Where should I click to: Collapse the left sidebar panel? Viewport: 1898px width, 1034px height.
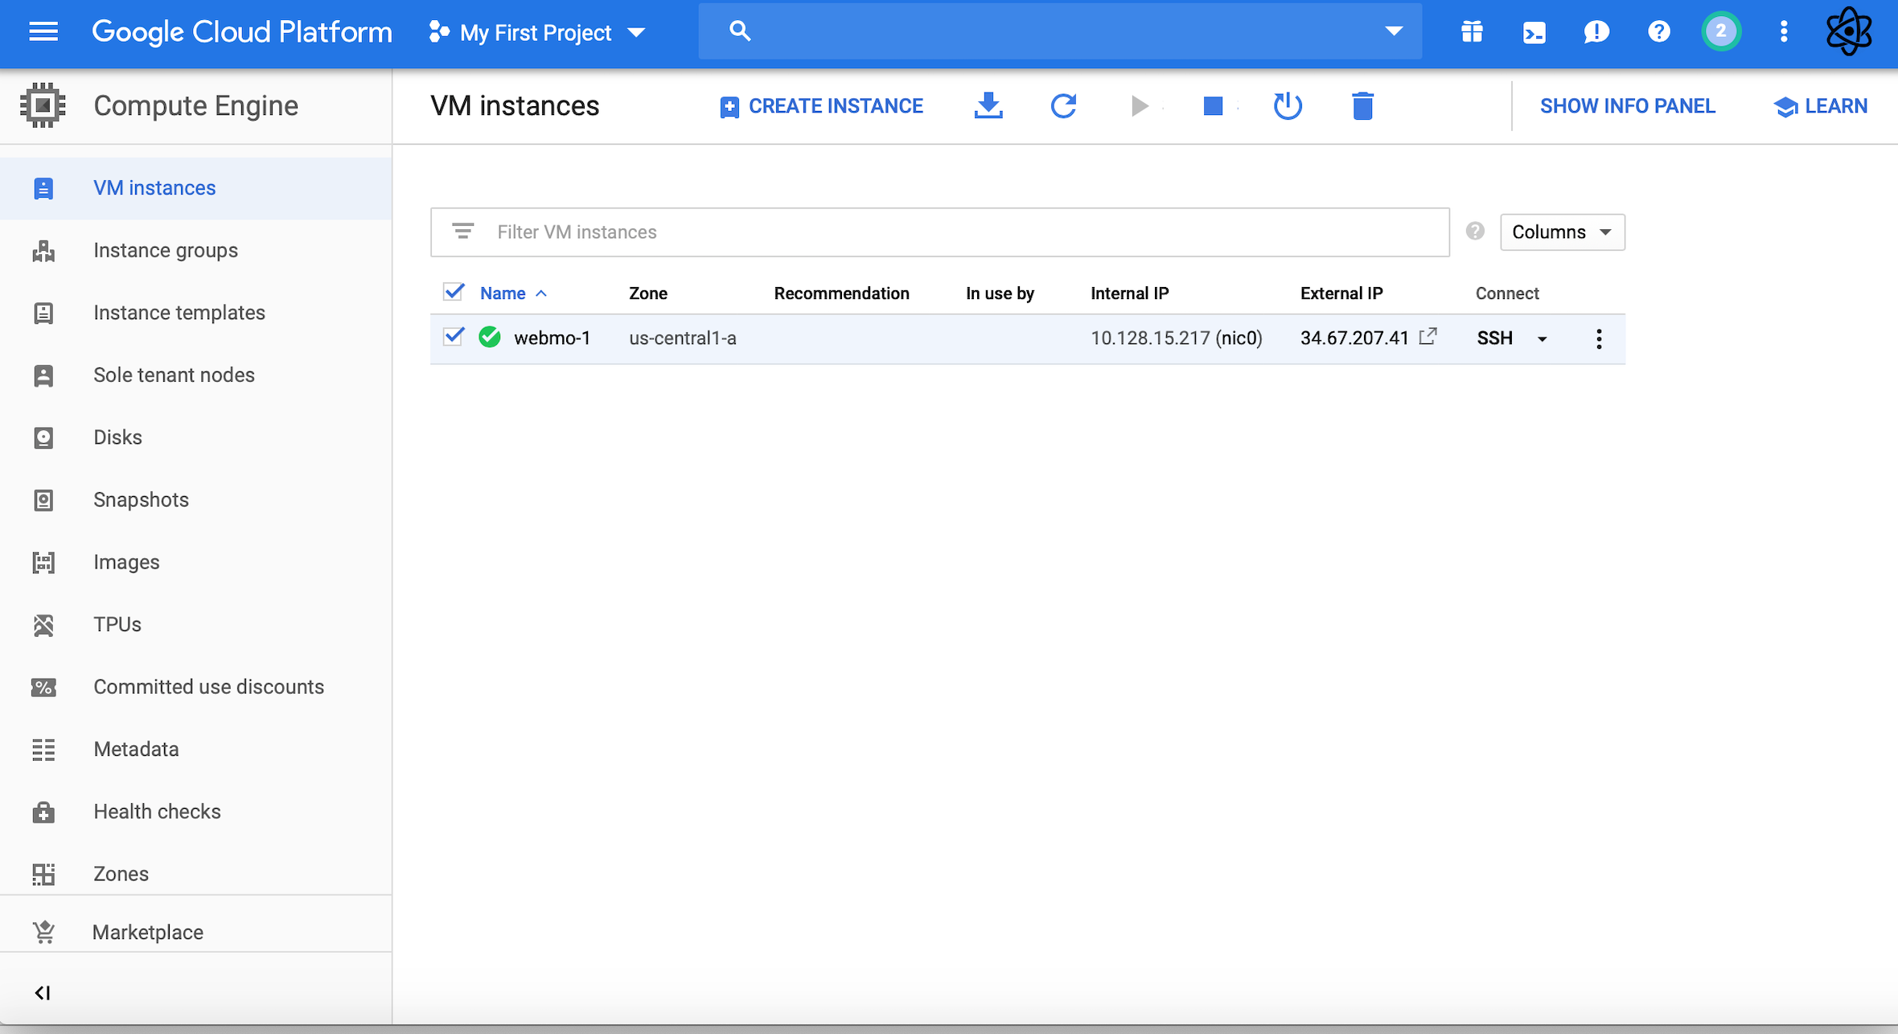43,993
